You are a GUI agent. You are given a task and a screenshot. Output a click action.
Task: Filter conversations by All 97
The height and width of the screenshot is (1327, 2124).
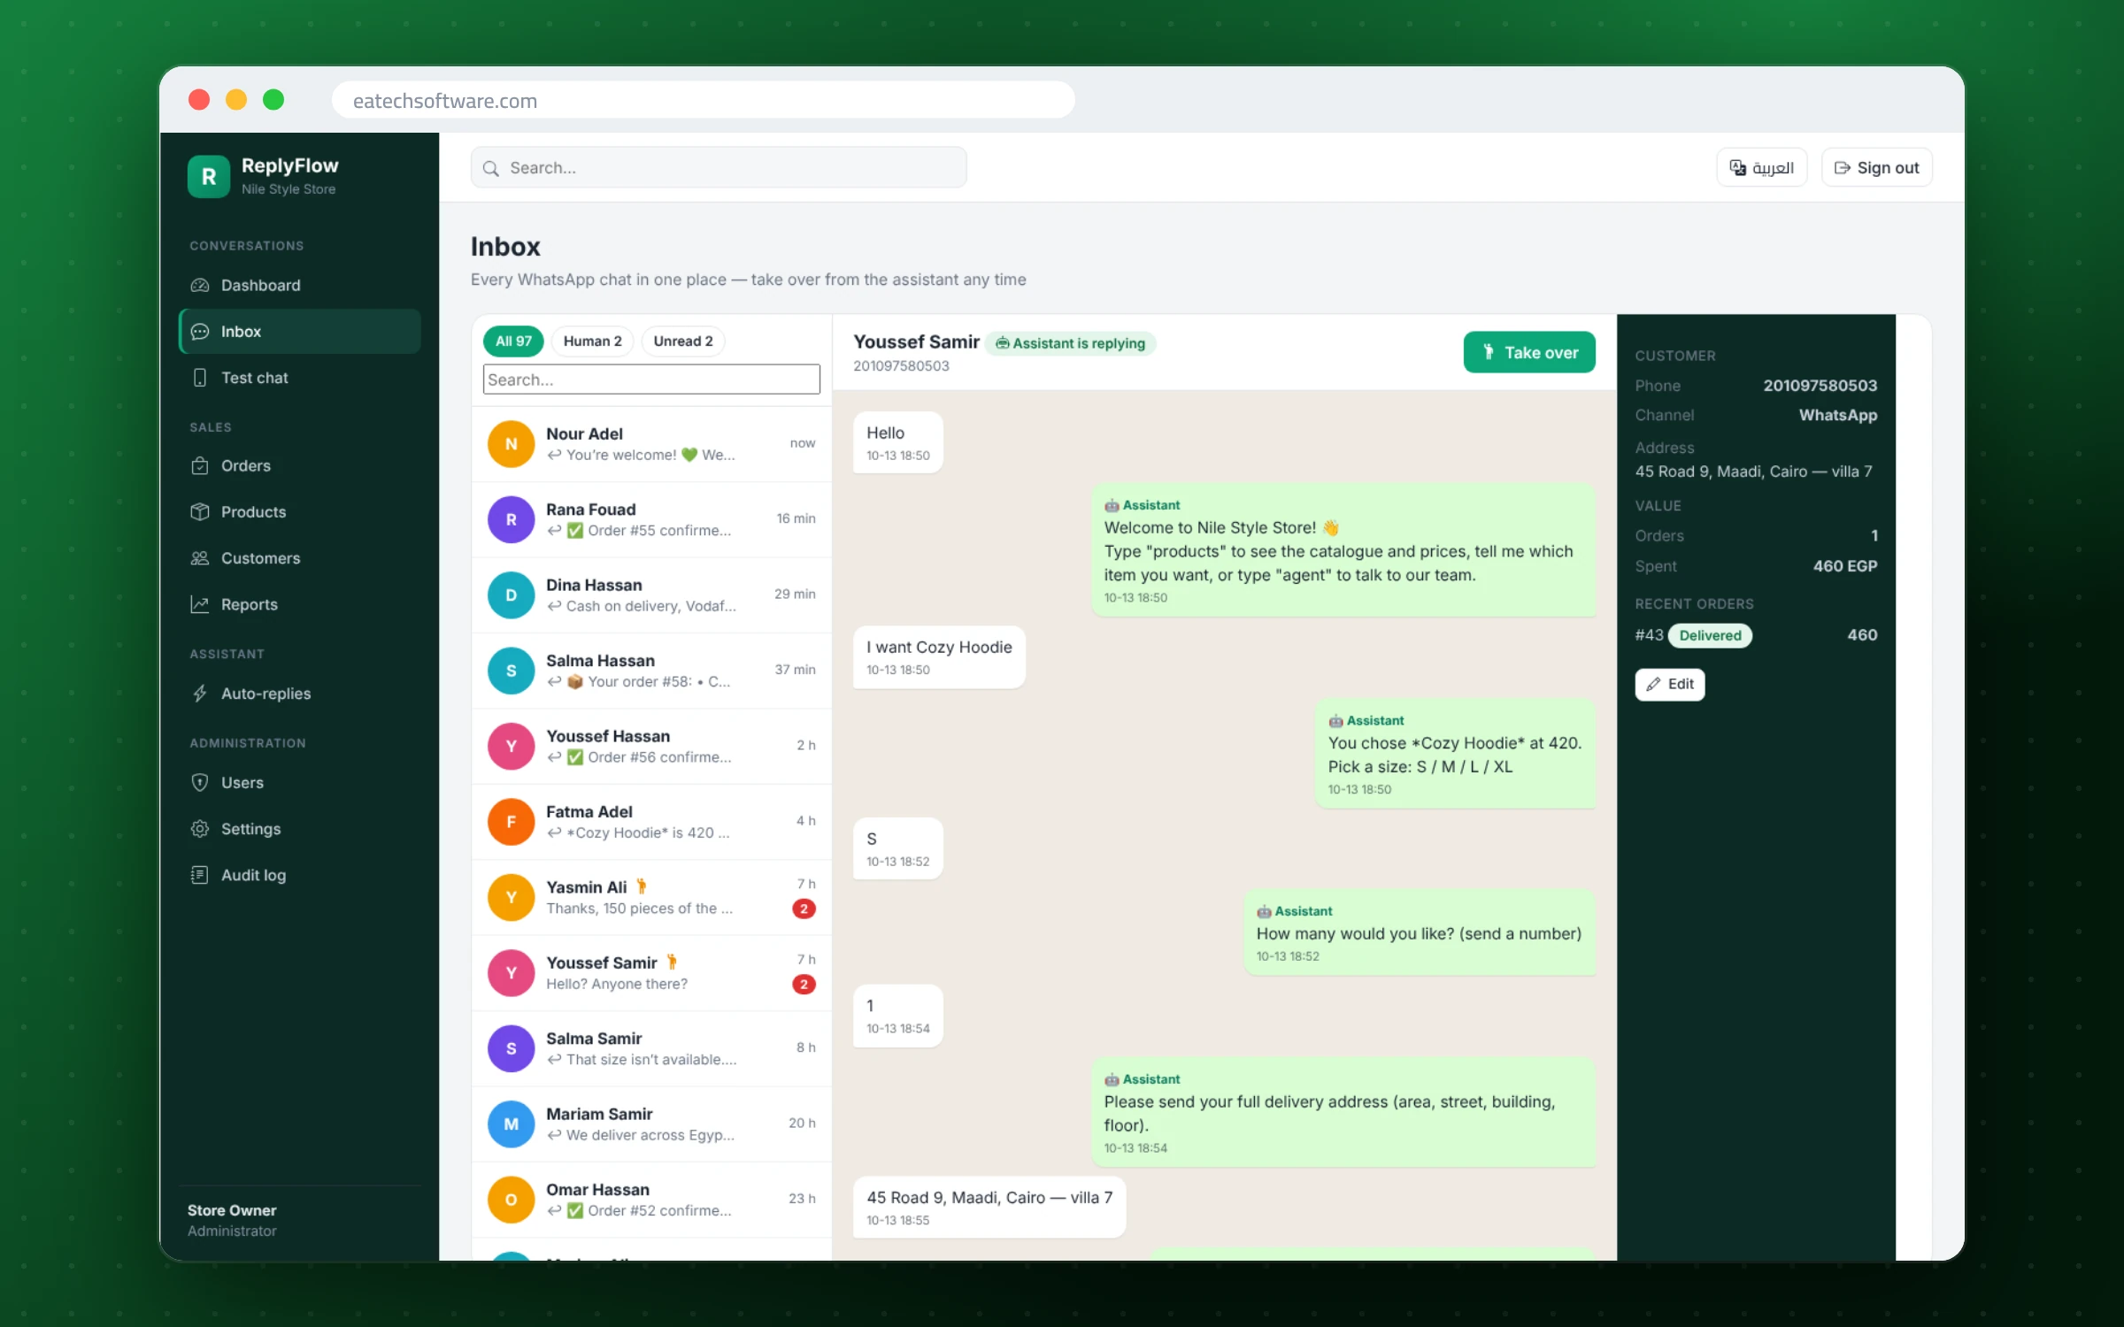coord(513,341)
